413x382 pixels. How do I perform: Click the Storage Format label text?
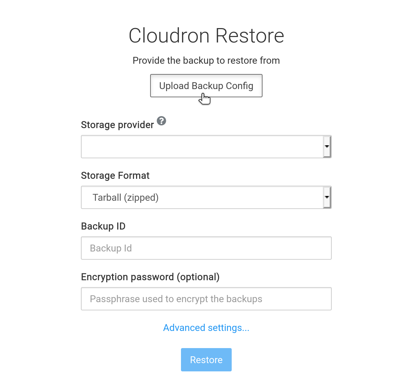[x=115, y=175]
